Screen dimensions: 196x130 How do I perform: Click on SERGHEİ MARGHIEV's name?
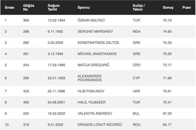tap(95, 32)
